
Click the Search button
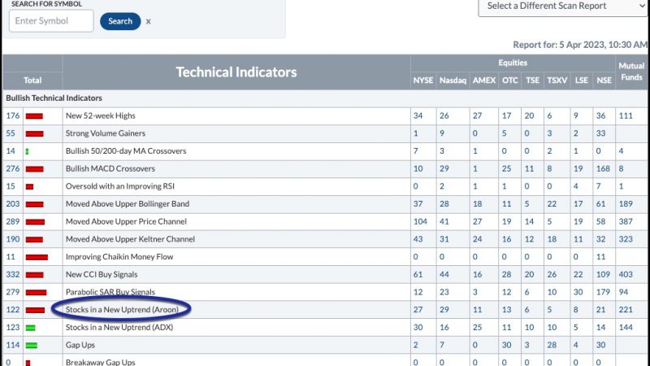120,21
